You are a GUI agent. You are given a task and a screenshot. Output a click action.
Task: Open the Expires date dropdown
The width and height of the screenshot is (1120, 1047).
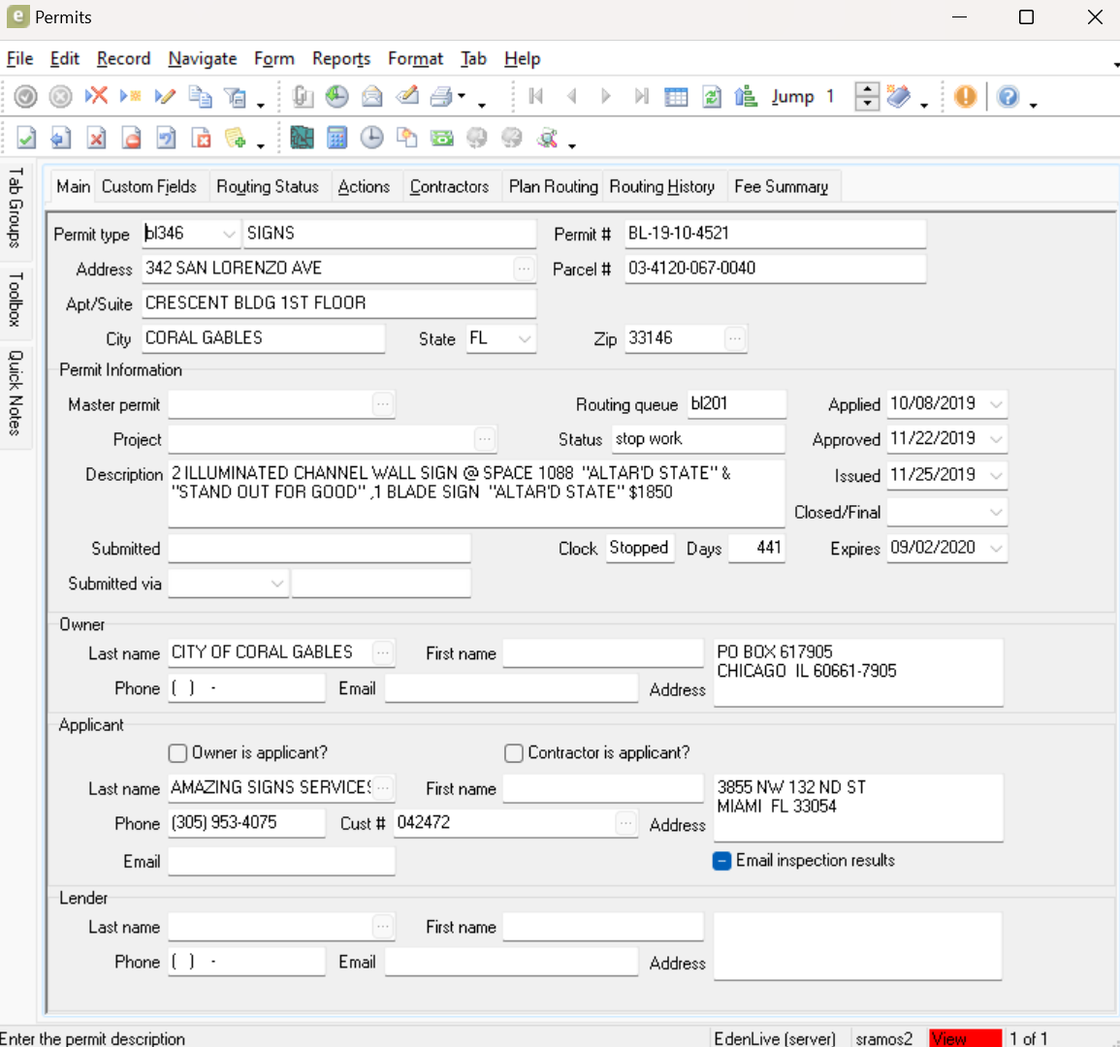pos(996,548)
